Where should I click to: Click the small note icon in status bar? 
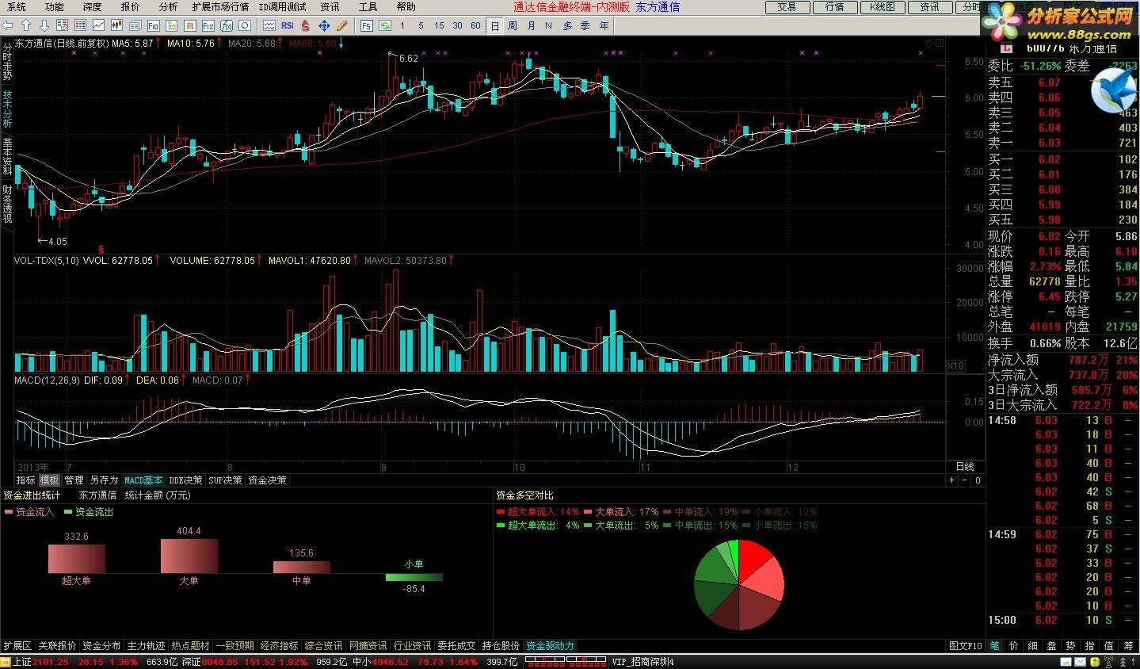click(1066, 661)
